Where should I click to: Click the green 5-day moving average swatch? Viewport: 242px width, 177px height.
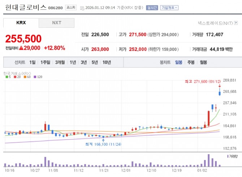coord(7,77)
